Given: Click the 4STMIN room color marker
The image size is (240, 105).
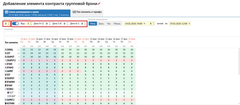Looking at the screenshot, I should (5, 103).
